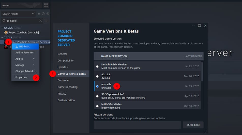Collapse the GAMES category section
This screenshot has height=135, width=242.
coord(3,28)
